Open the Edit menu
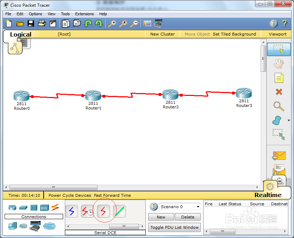Viewport: 294px width, 238px height. (20, 14)
